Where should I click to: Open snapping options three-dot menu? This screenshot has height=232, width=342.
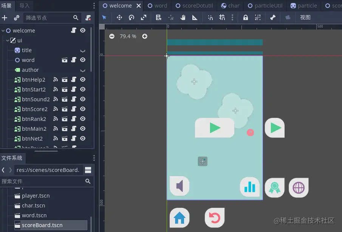point(232,17)
